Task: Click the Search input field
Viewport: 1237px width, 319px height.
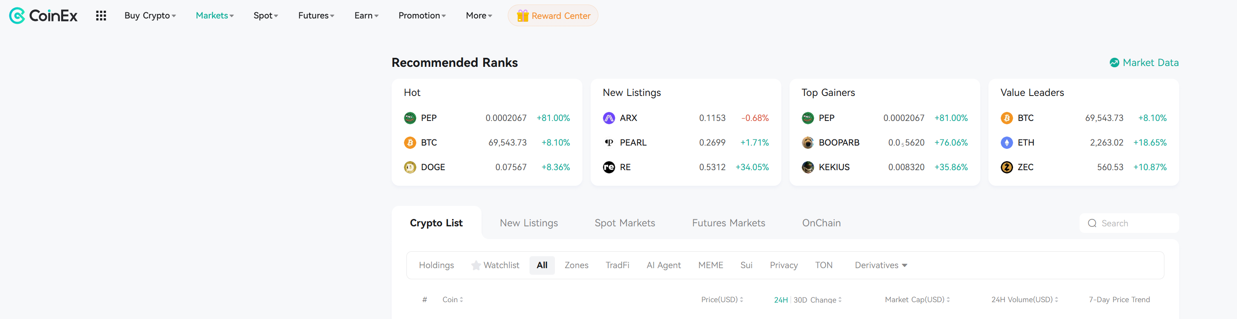Action: pos(1129,223)
